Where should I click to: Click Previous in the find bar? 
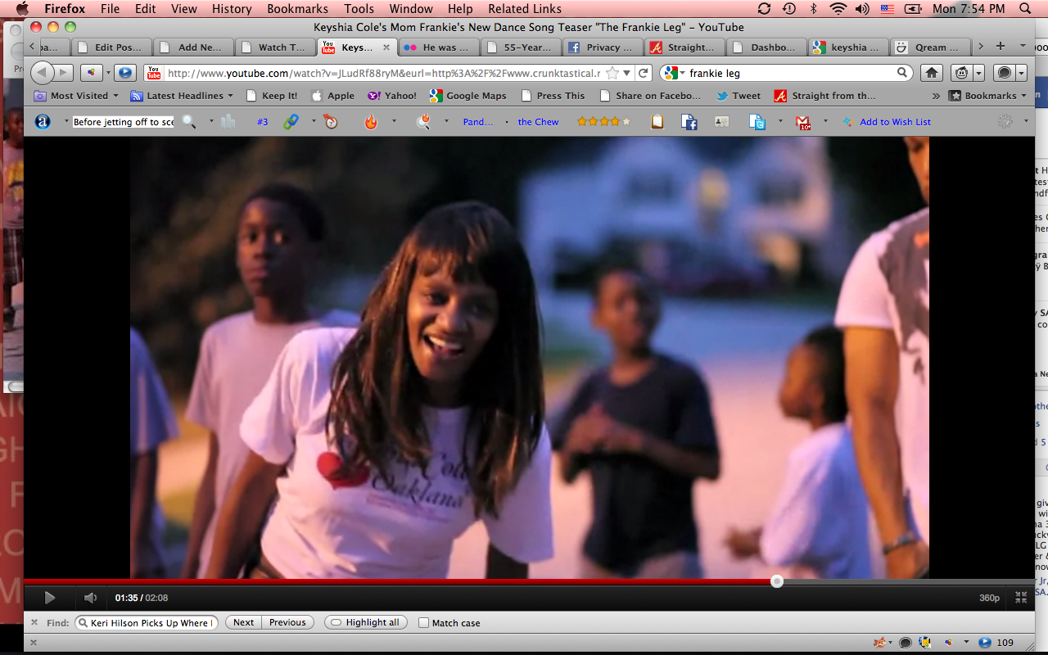[x=287, y=623]
